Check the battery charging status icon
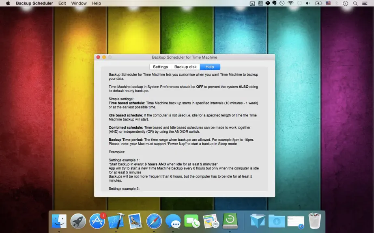Image resolution: width=374 pixels, height=233 pixels. (318, 3)
